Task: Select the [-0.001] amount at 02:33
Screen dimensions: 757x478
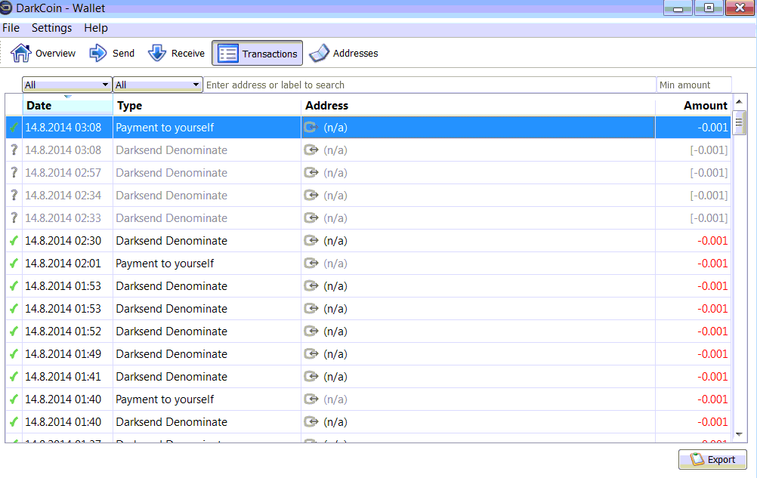Action: coord(708,218)
